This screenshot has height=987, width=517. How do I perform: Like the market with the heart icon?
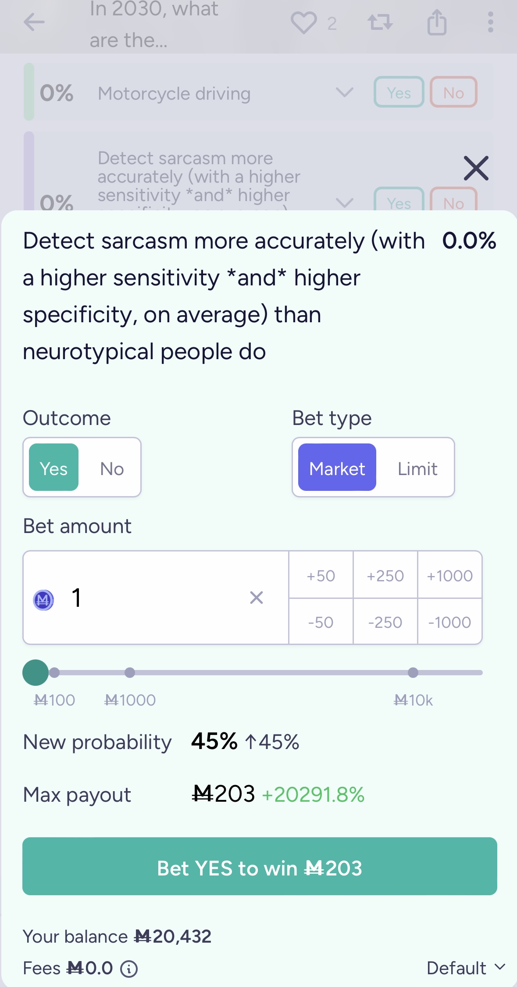coord(303,22)
